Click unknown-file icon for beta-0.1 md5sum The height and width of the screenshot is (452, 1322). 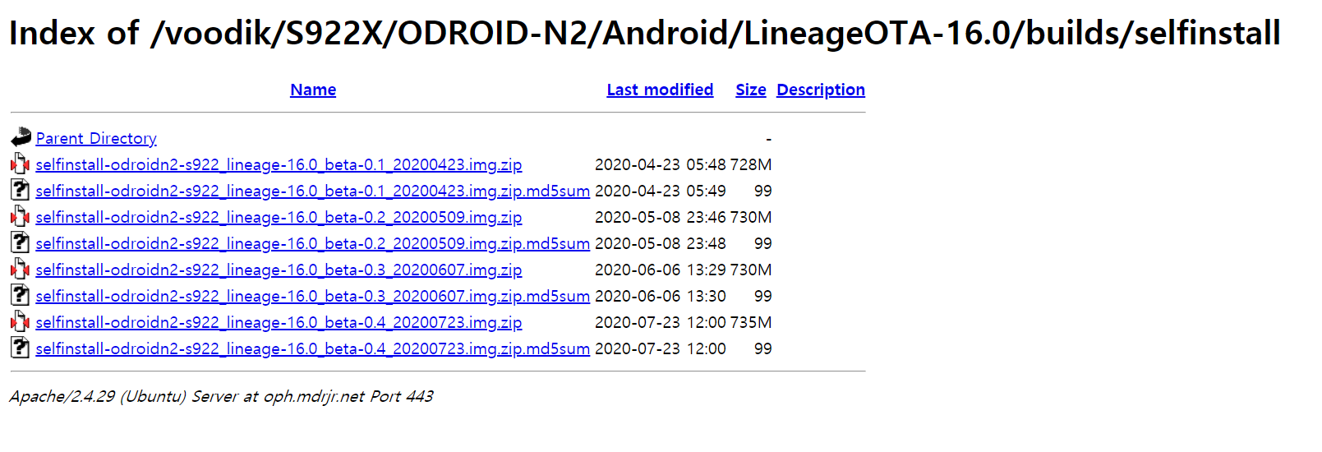pos(21,190)
